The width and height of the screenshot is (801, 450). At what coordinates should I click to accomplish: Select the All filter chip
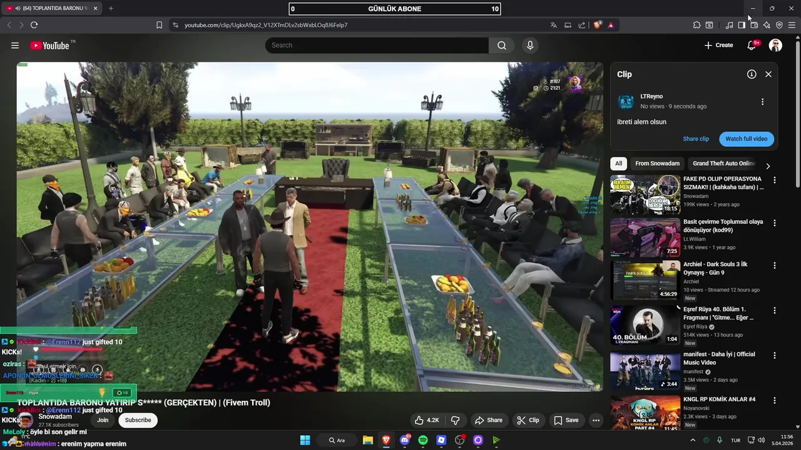coord(618,164)
